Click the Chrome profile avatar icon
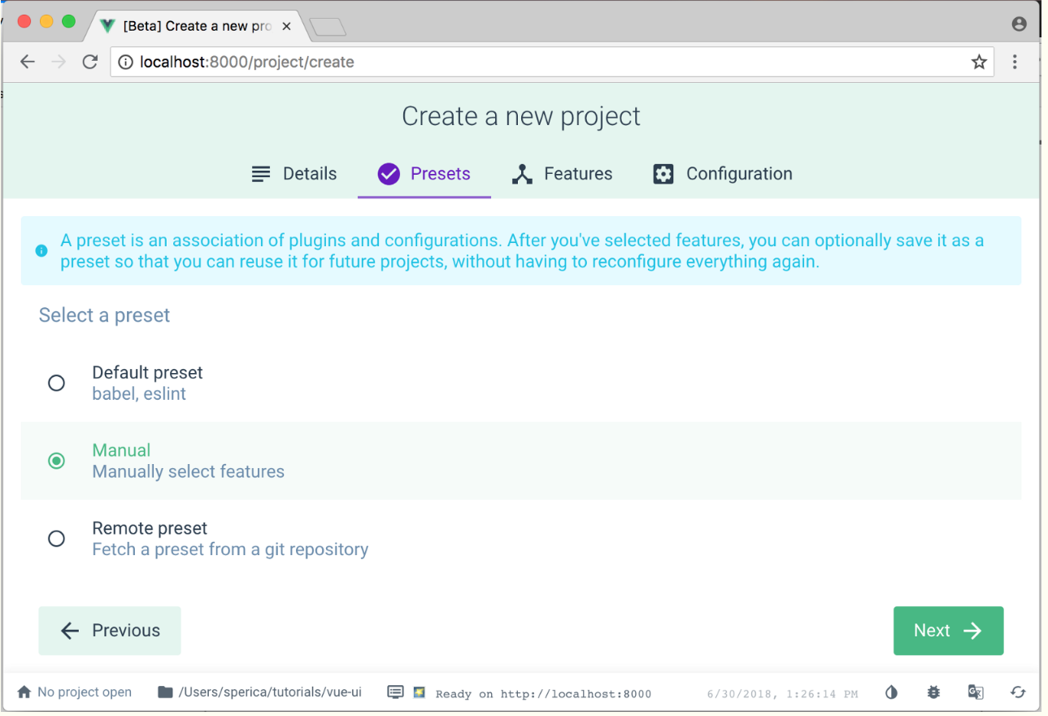 pos(1019,24)
